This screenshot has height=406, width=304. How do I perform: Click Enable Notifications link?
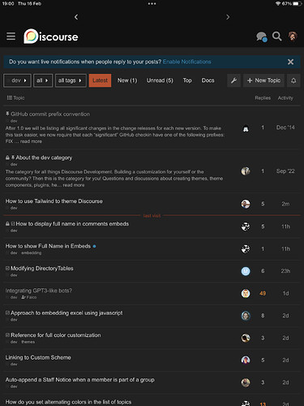pos(187,62)
